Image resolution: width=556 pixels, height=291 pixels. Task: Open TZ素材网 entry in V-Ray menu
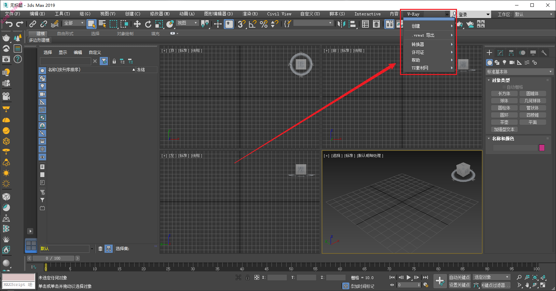(429, 68)
